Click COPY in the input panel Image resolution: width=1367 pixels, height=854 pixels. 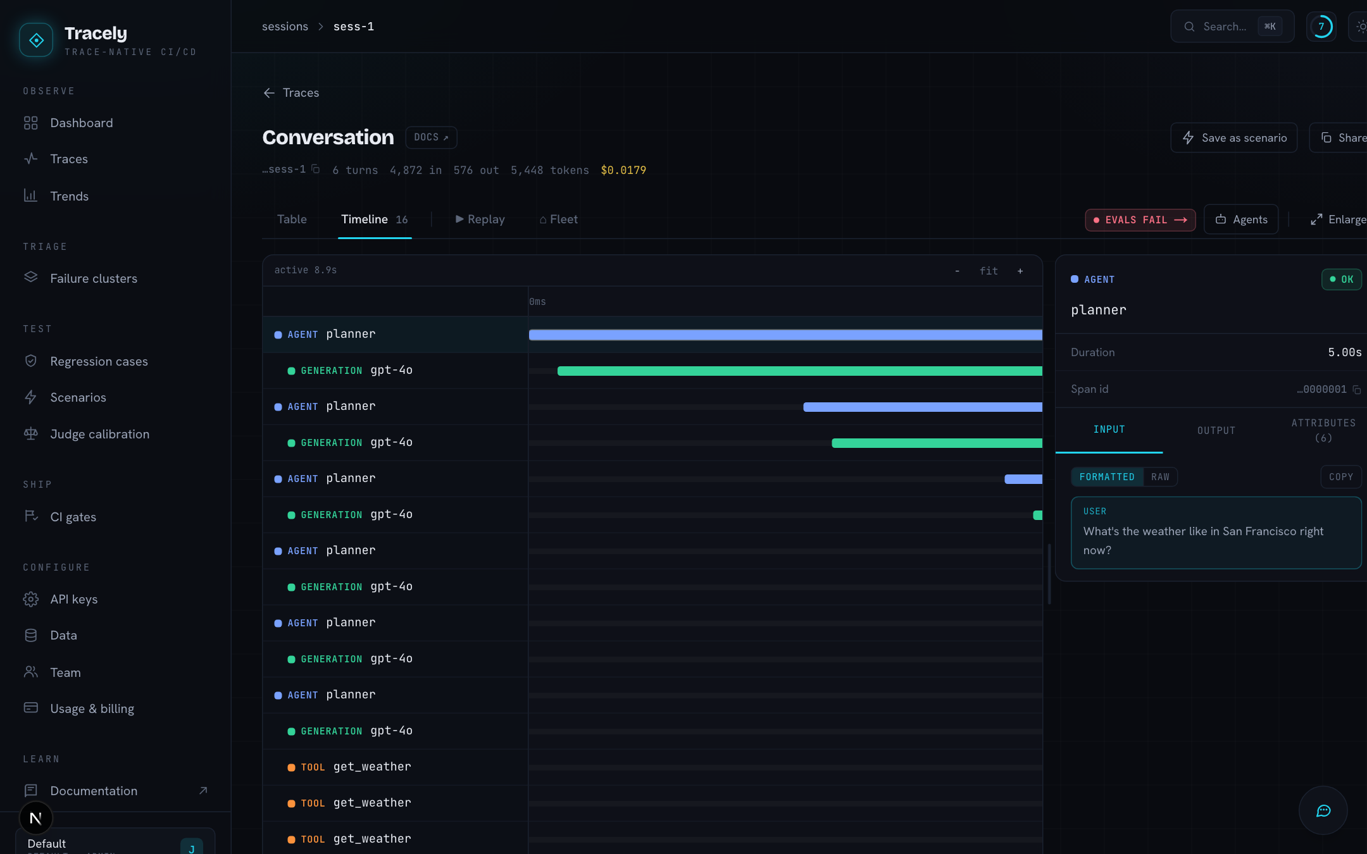point(1341,477)
